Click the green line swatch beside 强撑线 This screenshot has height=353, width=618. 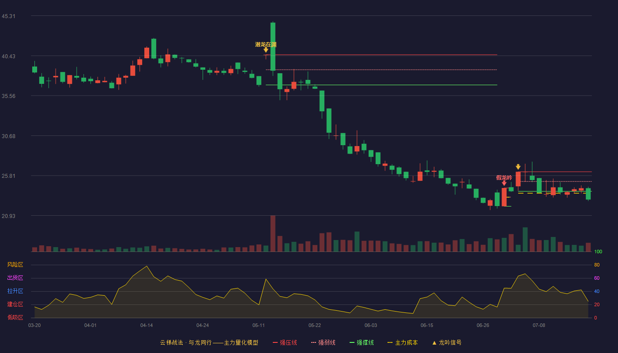(352, 342)
